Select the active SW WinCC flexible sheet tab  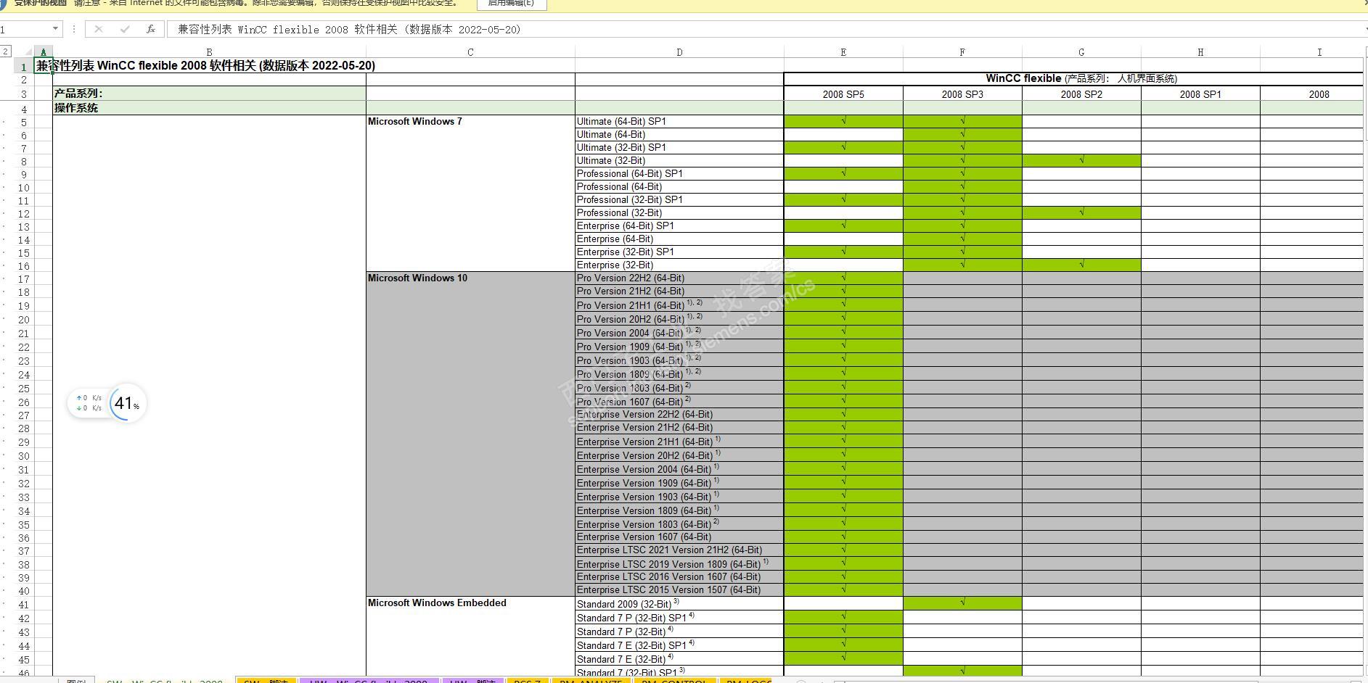(x=165, y=681)
